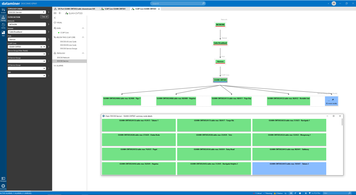Open the Workspace panel icon
This screenshot has height=195, width=356.
pos(3,179)
